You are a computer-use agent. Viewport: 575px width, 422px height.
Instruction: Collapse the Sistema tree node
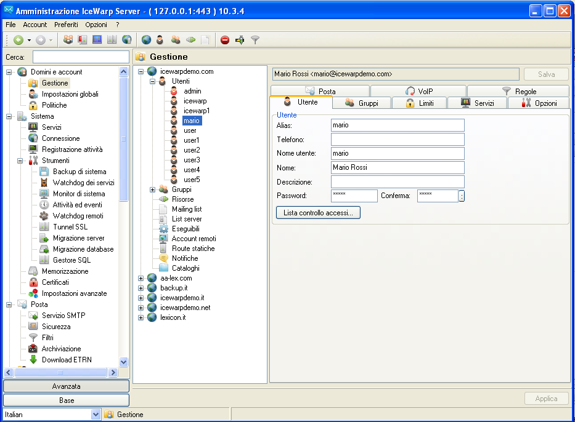[x=9, y=116]
